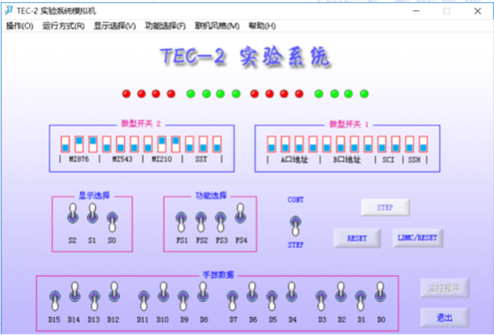This screenshot has width=494, height=335.
Task: Click the RESET button
Action: pos(357,238)
